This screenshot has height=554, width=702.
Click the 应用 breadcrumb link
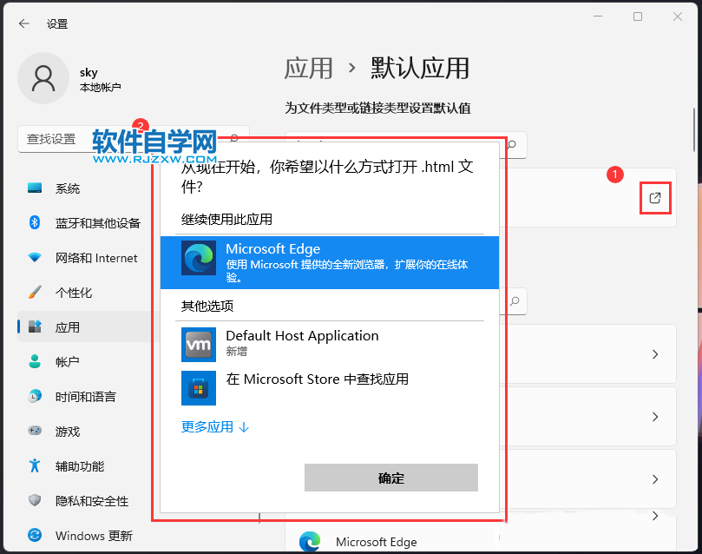(308, 68)
